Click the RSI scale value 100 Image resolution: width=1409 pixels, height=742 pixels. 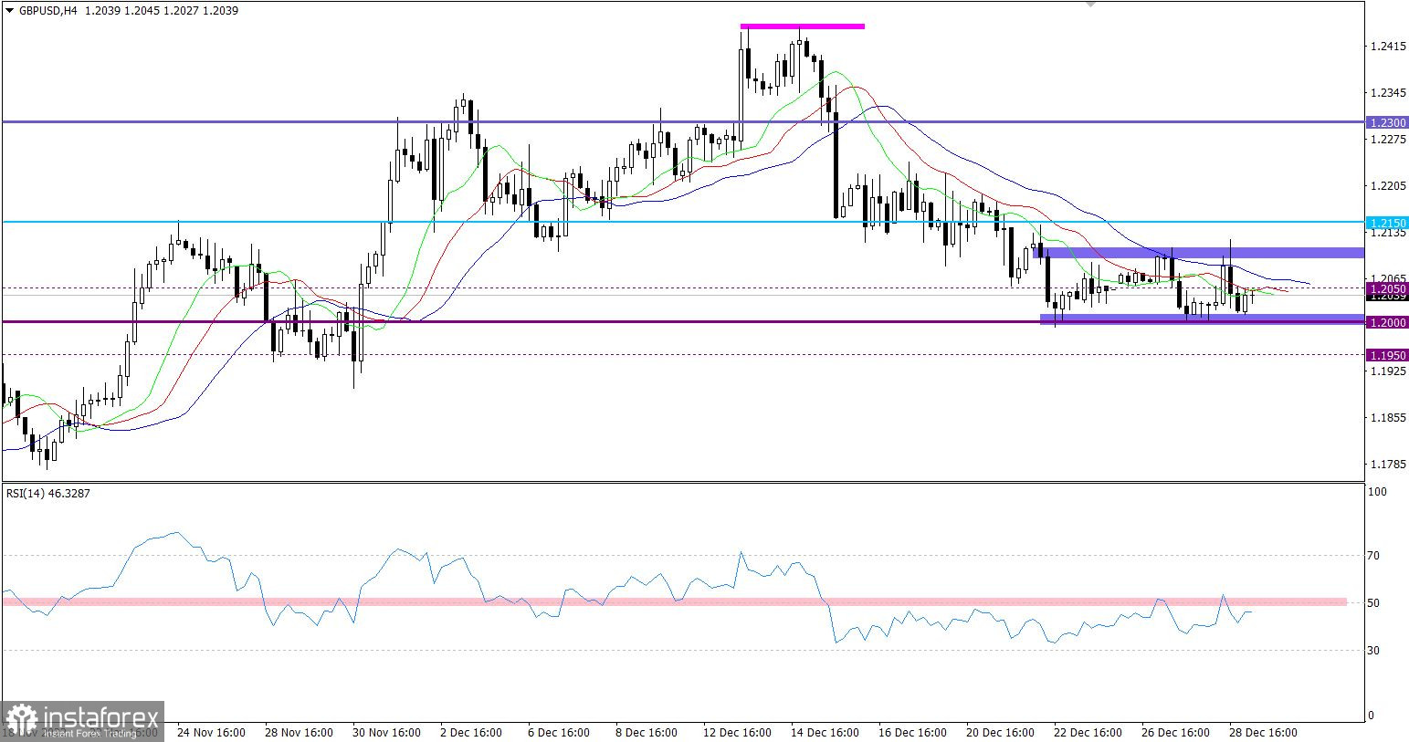tap(1378, 492)
